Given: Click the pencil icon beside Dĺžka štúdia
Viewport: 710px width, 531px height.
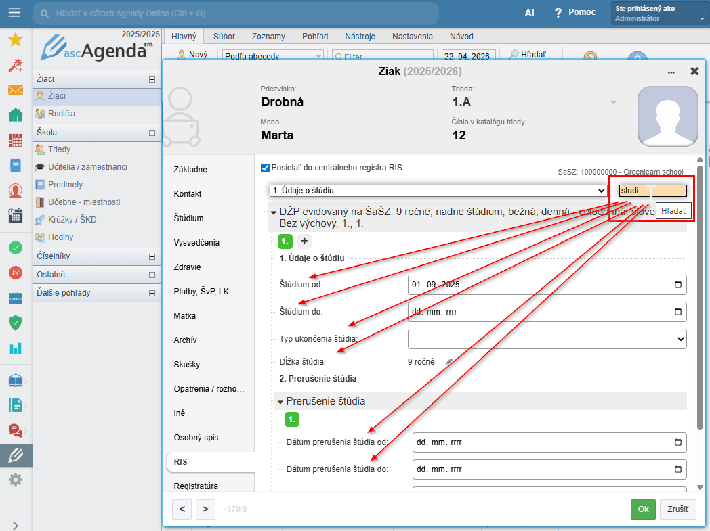Looking at the screenshot, I should point(448,362).
